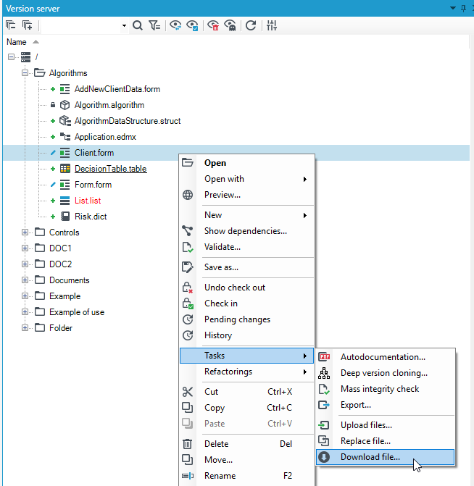474x486 pixels.
Task: Click the eye with trash bin icon
Action: coord(213,25)
